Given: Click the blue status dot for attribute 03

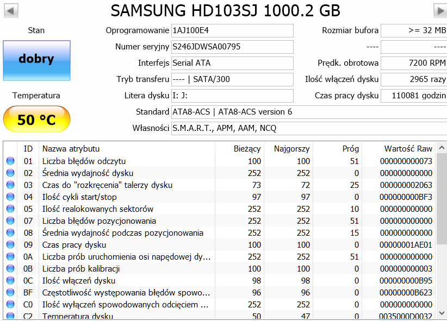Looking at the screenshot, I should 10,185.
